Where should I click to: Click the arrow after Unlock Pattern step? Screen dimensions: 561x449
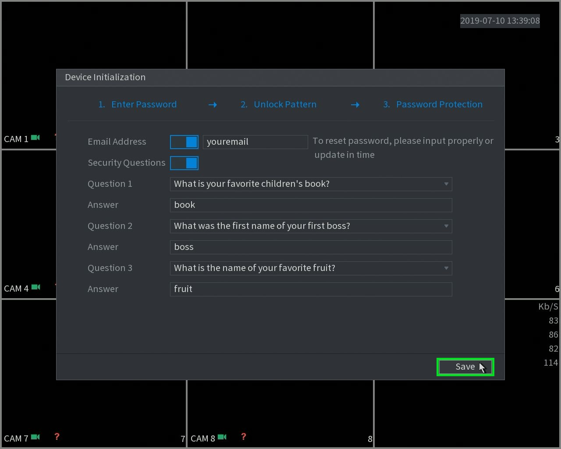pyautogui.click(x=355, y=105)
